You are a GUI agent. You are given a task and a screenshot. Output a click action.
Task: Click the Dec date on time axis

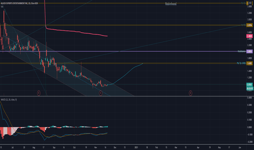(x=115, y=147)
